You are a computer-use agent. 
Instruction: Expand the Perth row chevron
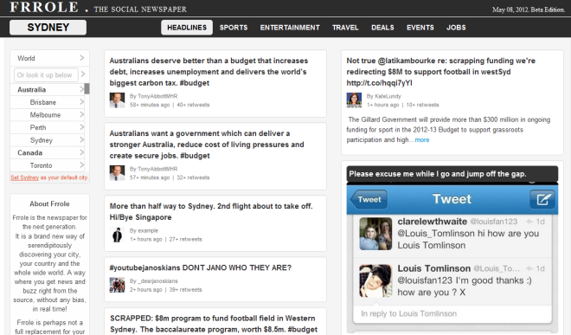(81, 127)
